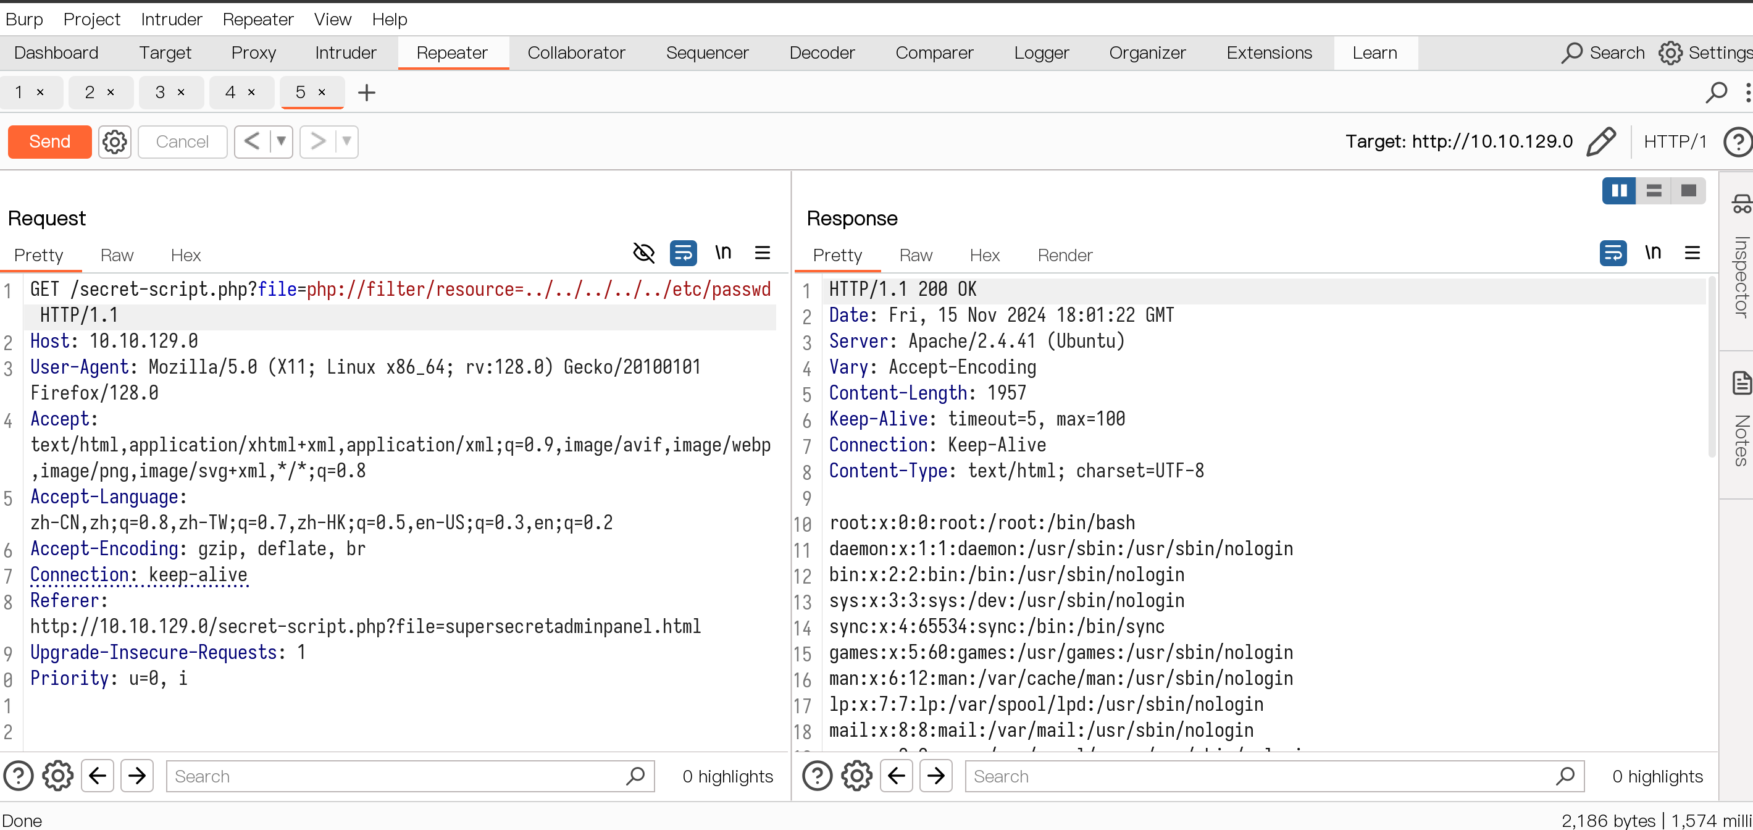Click the Cancel button
The image size is (1753, 830).
[x=182, y=141]
